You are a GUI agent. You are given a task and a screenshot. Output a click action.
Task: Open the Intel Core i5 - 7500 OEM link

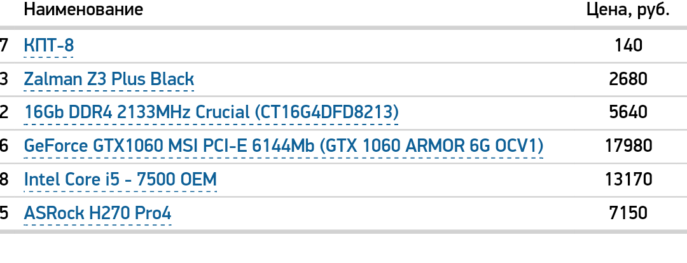click(120, 179)
